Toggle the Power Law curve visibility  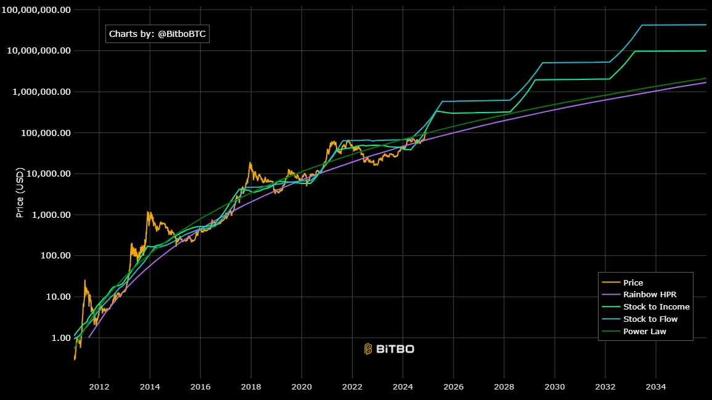(633, 331)
